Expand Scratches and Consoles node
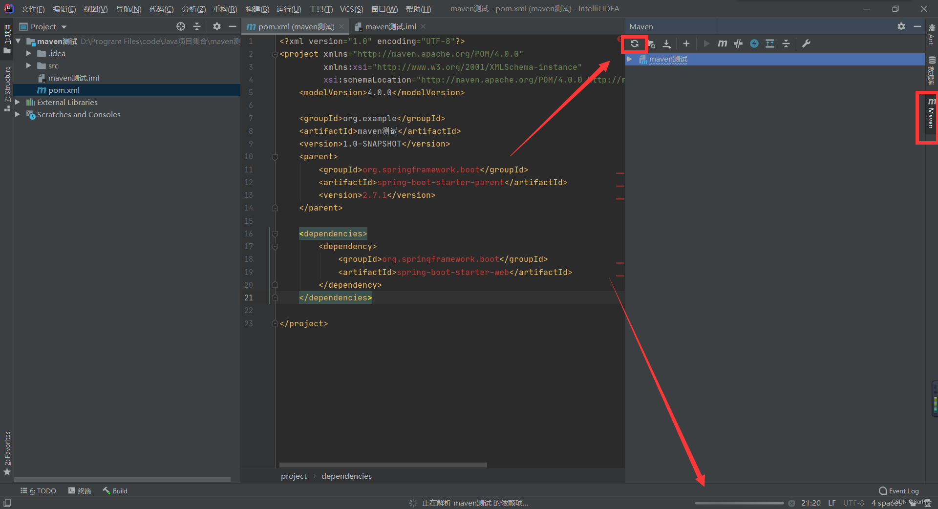 18,114
